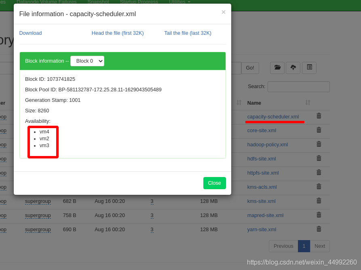
Task: Sort by the Name column header
Action: 254,103
